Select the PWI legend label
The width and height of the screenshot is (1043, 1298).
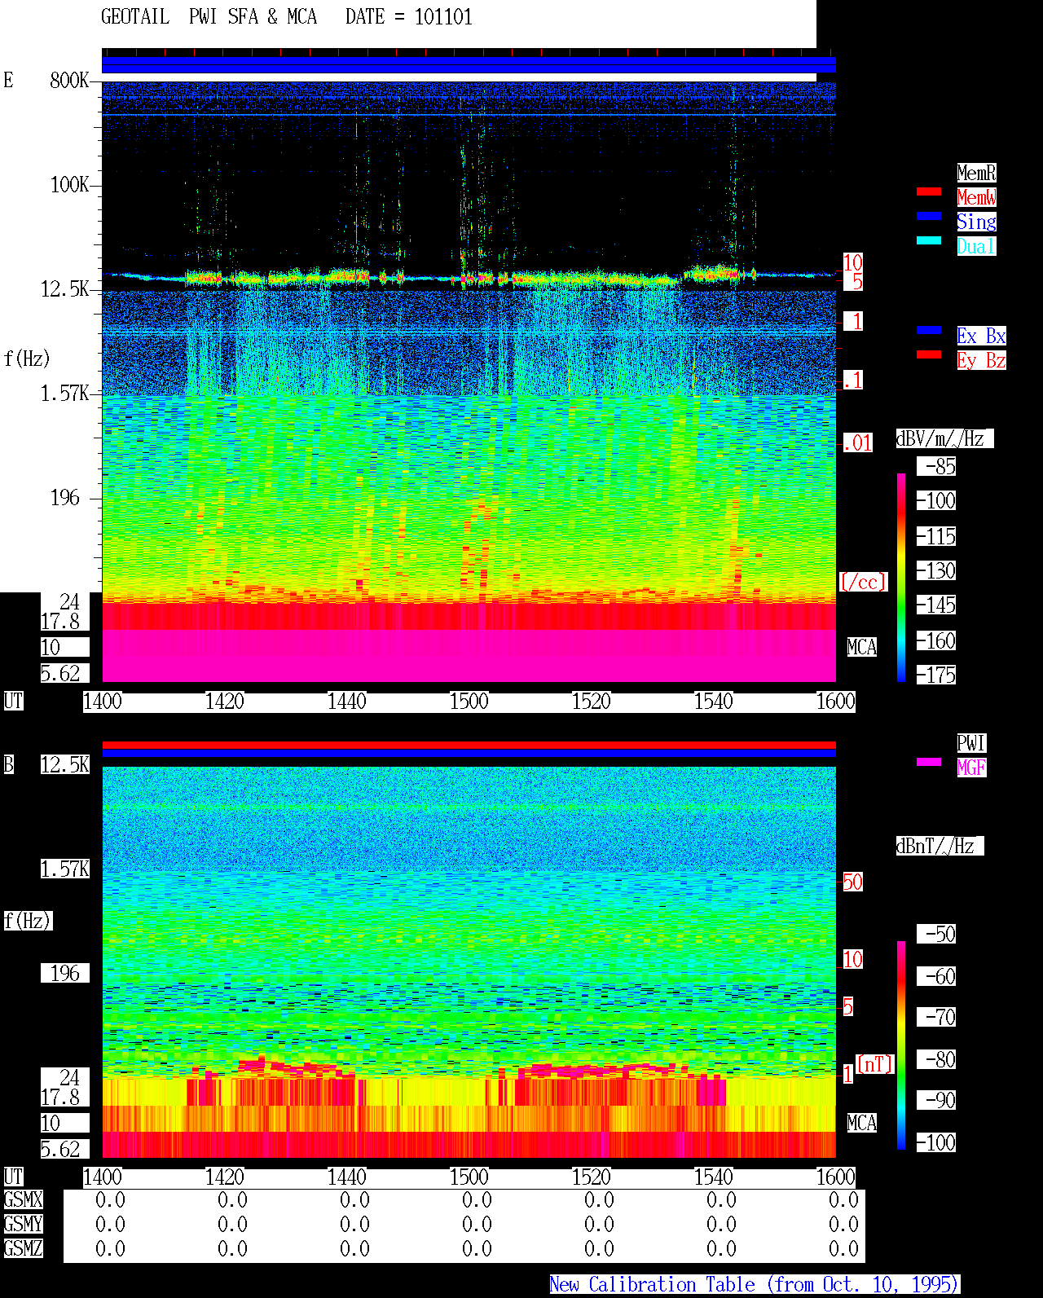coord(971,743)
